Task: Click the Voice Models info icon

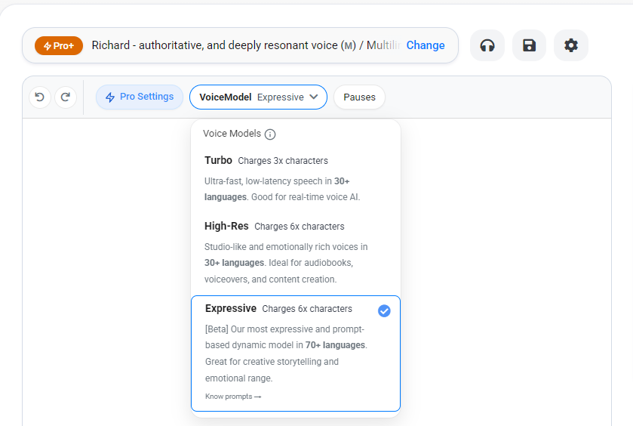Action: tap(270, 134)
